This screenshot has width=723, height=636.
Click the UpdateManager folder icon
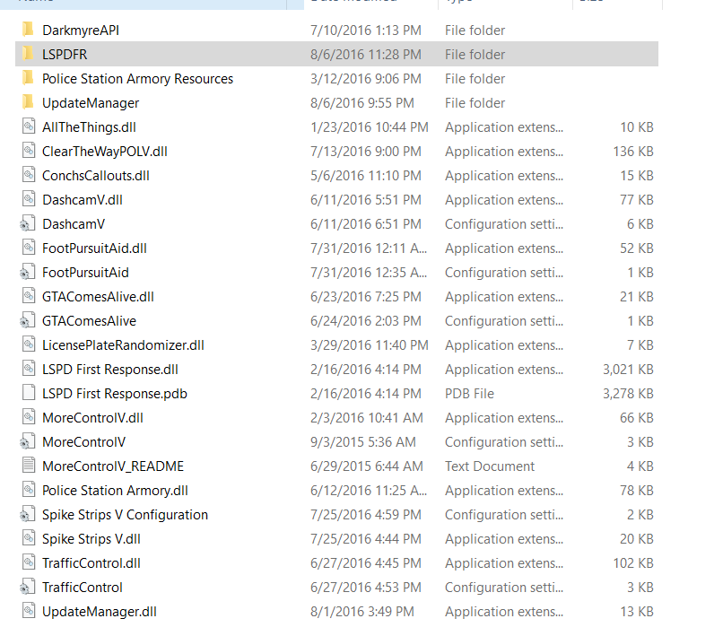tap(28, 102)
